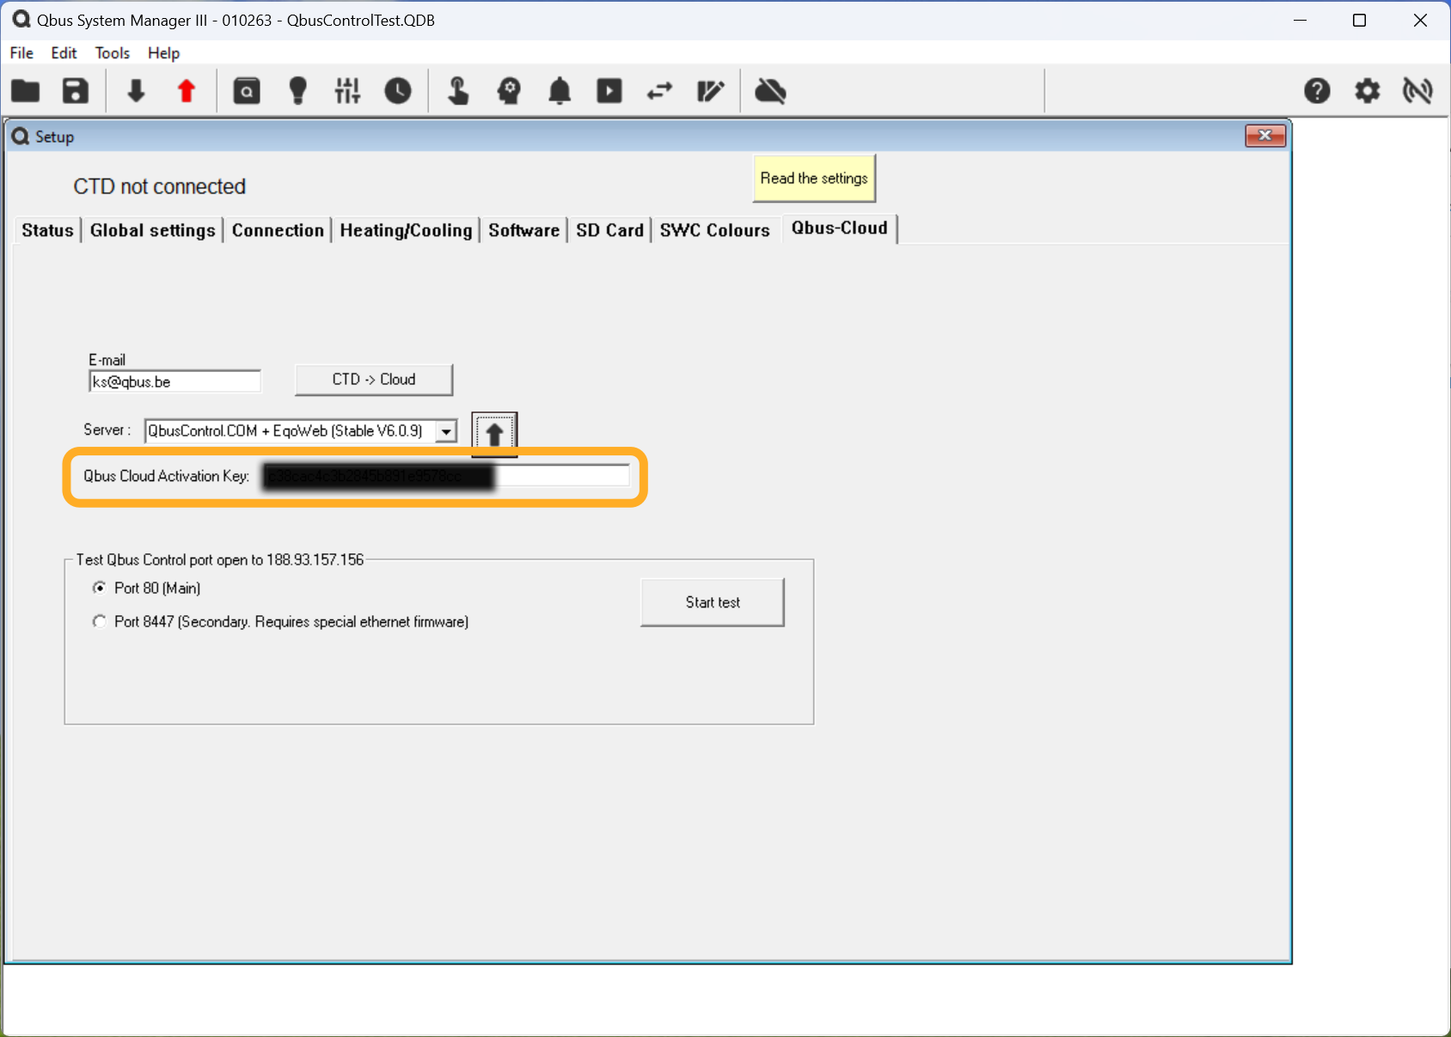
Task: Click the pencil edit toolbar icon
Action: pos(710,90)
